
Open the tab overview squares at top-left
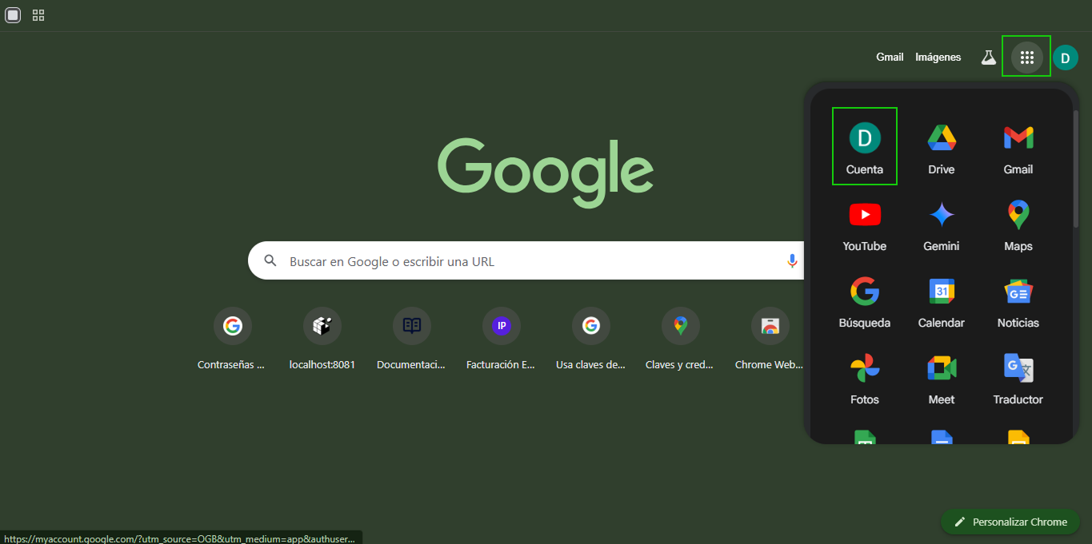(x=38, y=14)
